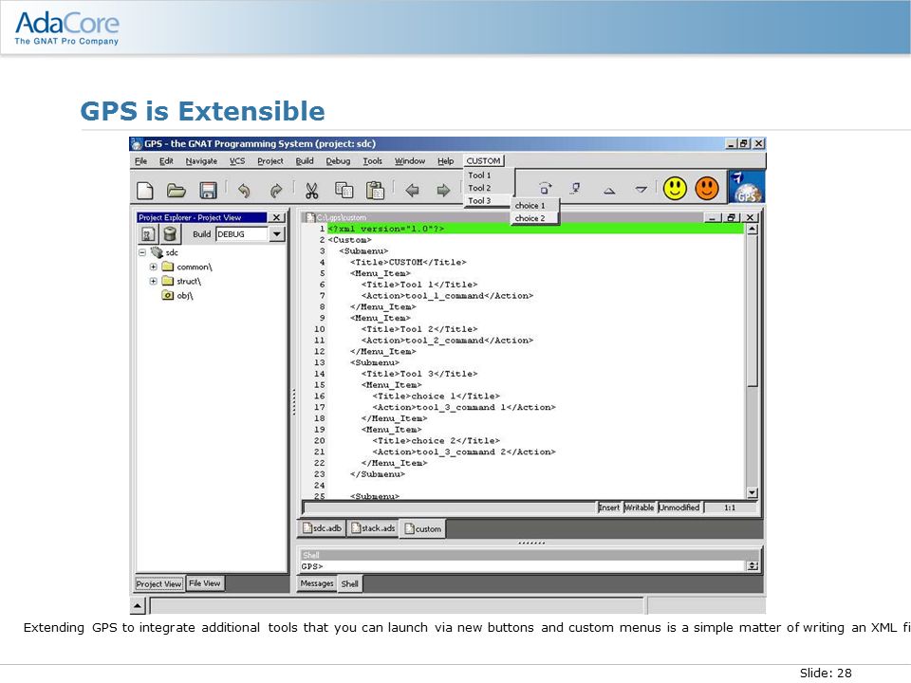Switch to the Project View tab
Screen dimensions: 911x683
coord(158,583)
